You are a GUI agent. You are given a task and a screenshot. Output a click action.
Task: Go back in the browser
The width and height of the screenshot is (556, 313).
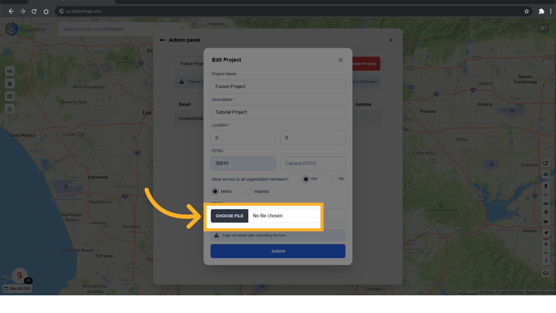click(11, 11)
